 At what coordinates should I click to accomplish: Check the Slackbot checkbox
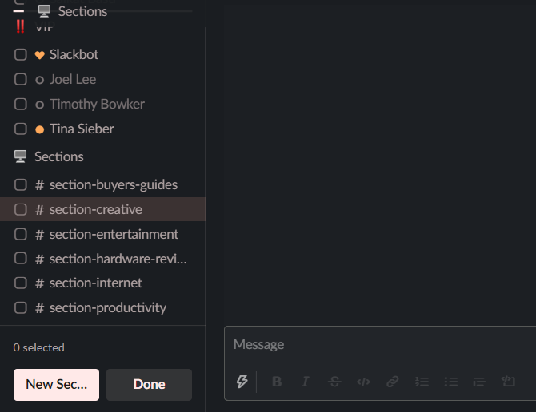click(21, 55)
